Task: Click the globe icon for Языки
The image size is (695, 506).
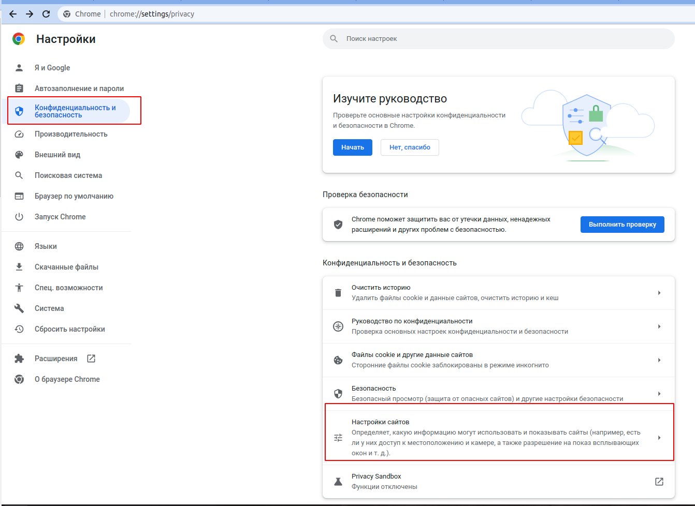Action: point(19,246)
